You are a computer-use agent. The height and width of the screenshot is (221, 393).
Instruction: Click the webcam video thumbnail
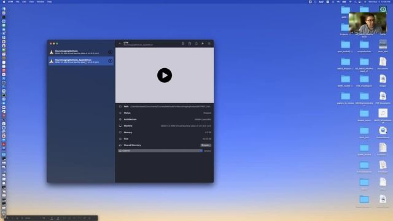pos(367,23)
